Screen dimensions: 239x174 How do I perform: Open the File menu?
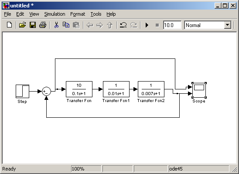(x=7, y=14)
